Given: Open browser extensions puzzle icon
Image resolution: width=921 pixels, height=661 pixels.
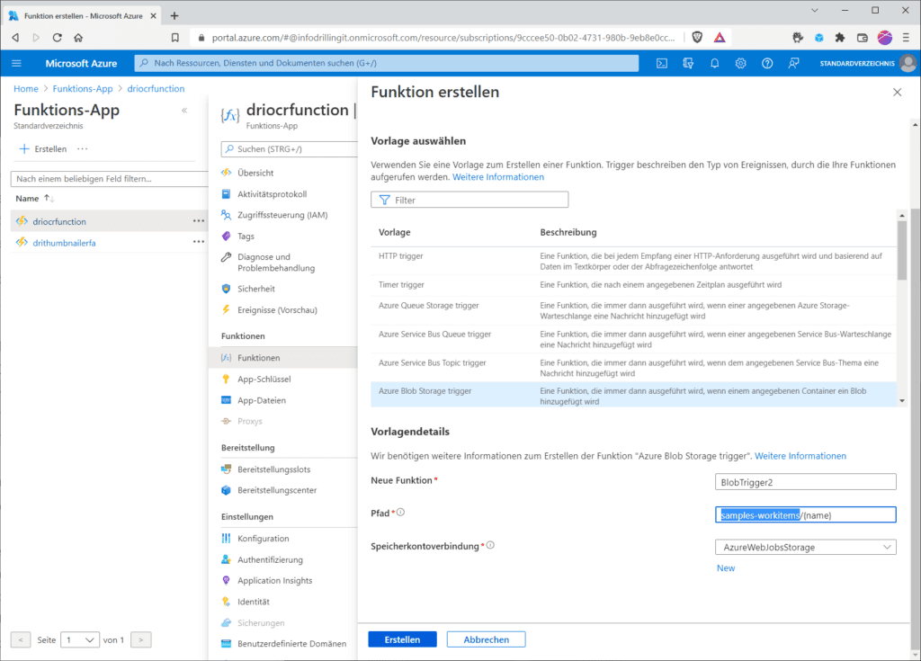Looking at the screenshot, I should pos(840,38).
